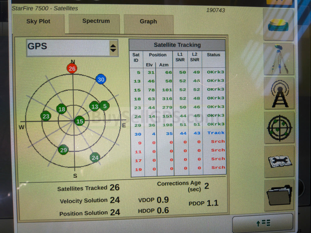The width and height of the screenshot is (311, 233).
Task: Open the folder icon in sidebar
Action: [x=279, y=195]
